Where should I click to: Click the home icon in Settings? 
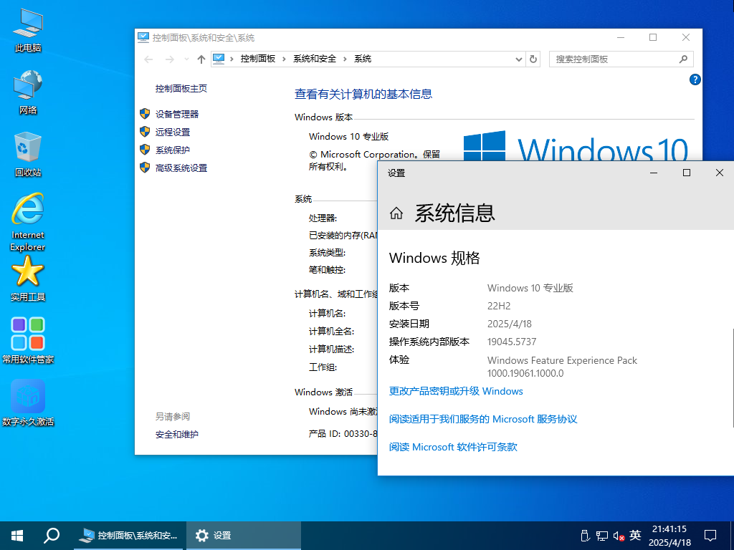click(396, 213)
